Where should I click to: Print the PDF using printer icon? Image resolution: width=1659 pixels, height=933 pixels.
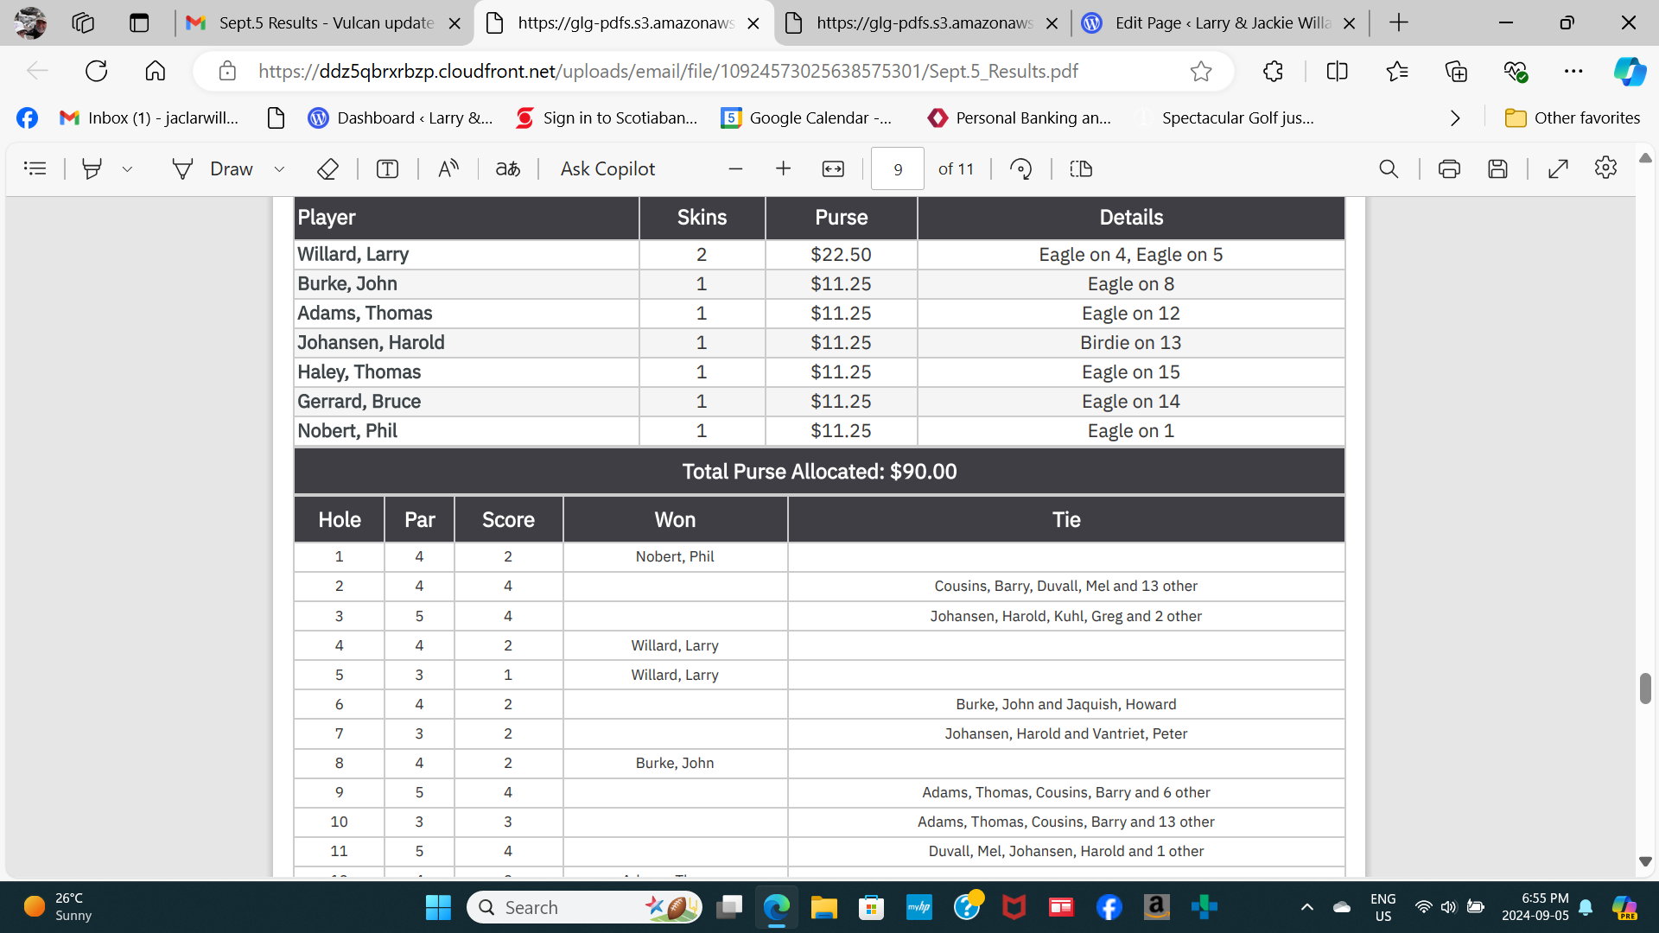pyautogui.click(x=1449, y=168)
